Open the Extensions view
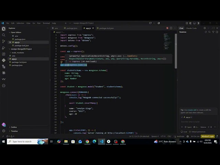Image resolution: width=220 pixels, height=165 pixels. (4, 54)
